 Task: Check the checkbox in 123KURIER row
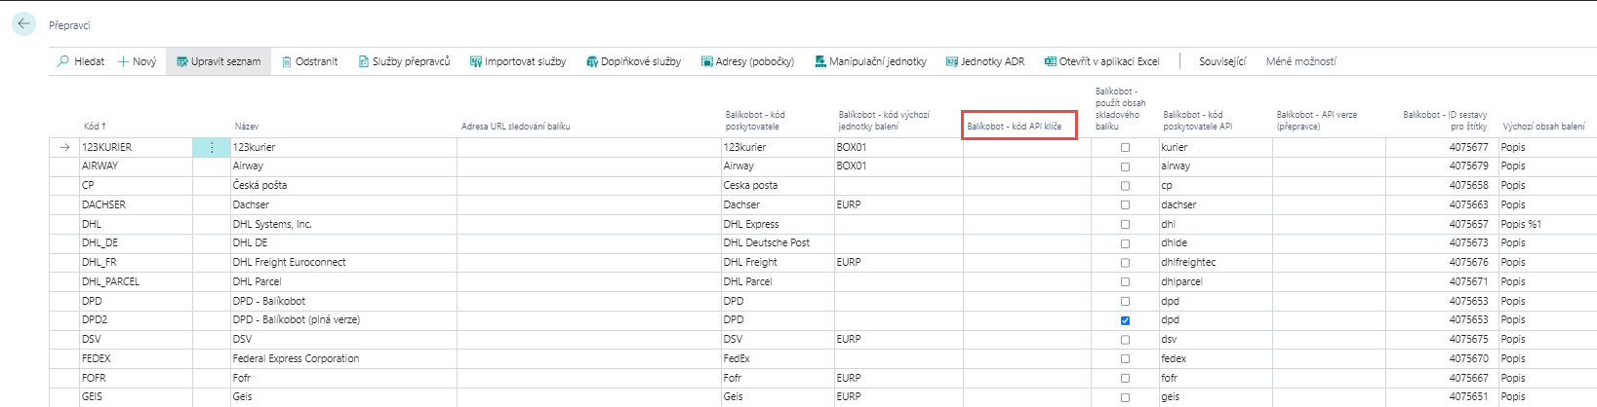1125,148
